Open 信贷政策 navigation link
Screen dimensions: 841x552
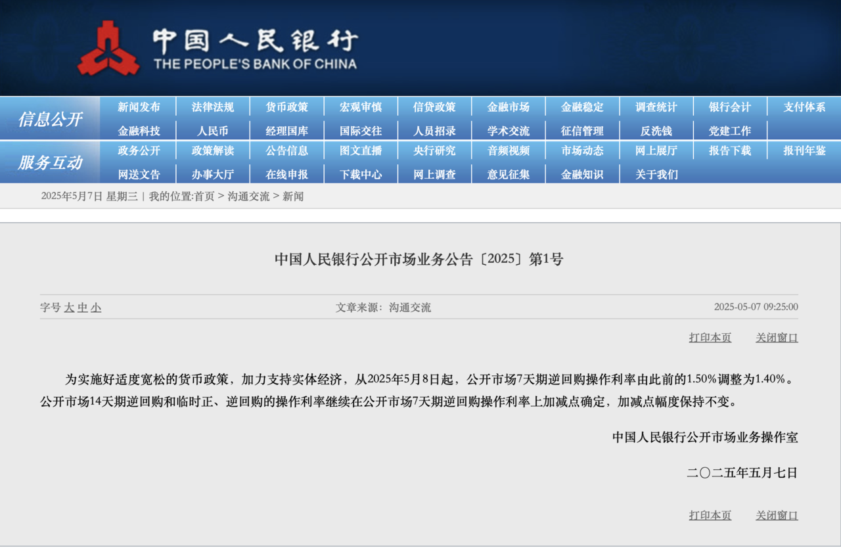coord(434,107)
